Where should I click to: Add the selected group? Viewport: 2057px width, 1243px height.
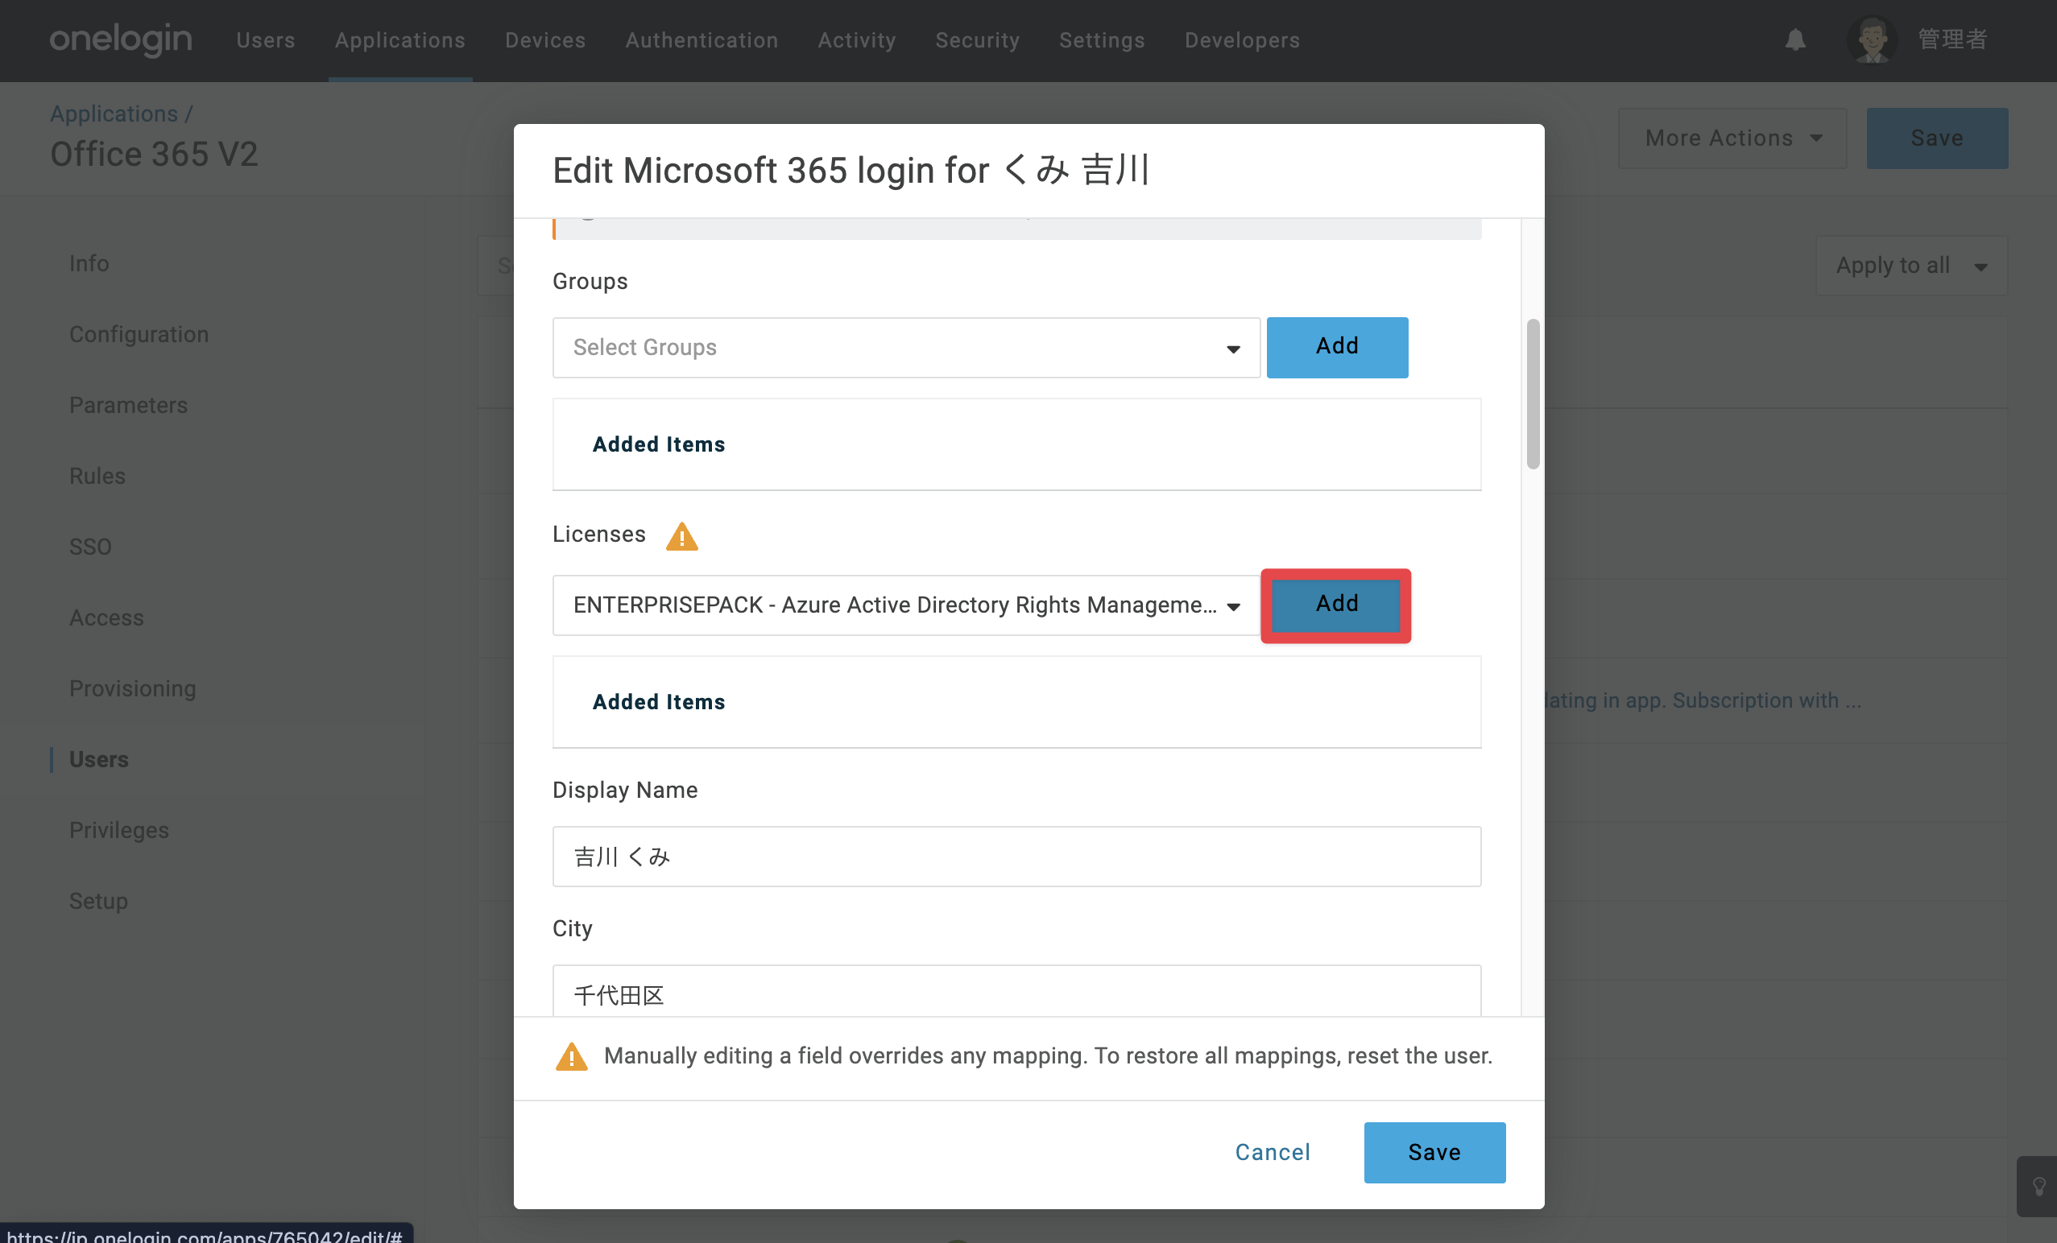coord(1336,347)
